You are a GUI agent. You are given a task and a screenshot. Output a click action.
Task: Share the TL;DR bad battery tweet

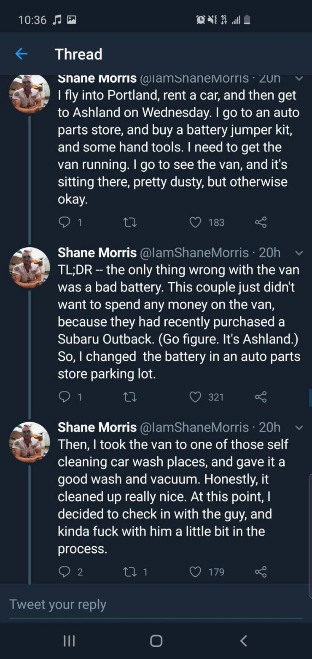coord(261,397)
